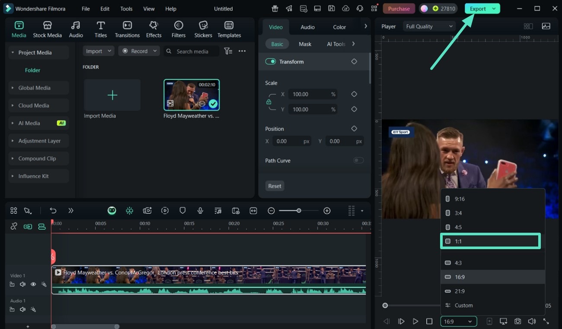Enable the Path Curve toggle
The height and width of the screenshot is (329, 562).
point(358,161)
